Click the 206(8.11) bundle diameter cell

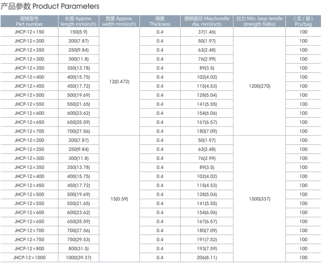207,258
